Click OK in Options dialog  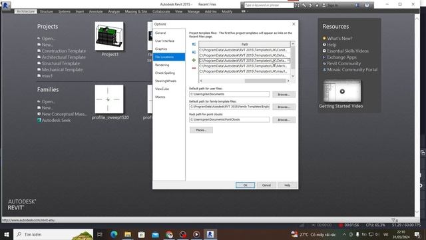[245, 185]
